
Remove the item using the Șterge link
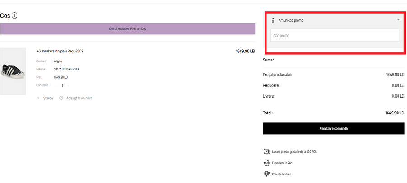click(48, 98)
